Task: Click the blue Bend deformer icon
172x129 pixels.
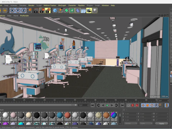Action: (x=78, y=10)
